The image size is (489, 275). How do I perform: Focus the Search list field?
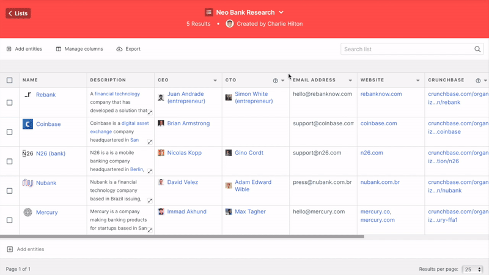point(412,49)
